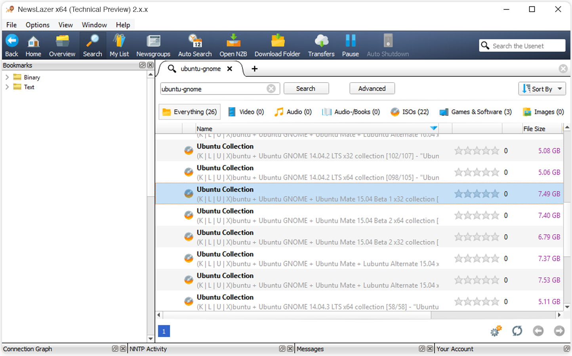Expand the Text bookmarks folder
This screenshot has height=356, width=572.
click(7, 87)
